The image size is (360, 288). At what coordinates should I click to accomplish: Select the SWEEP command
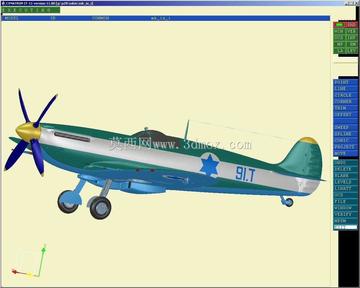click(x=345, y=127)
